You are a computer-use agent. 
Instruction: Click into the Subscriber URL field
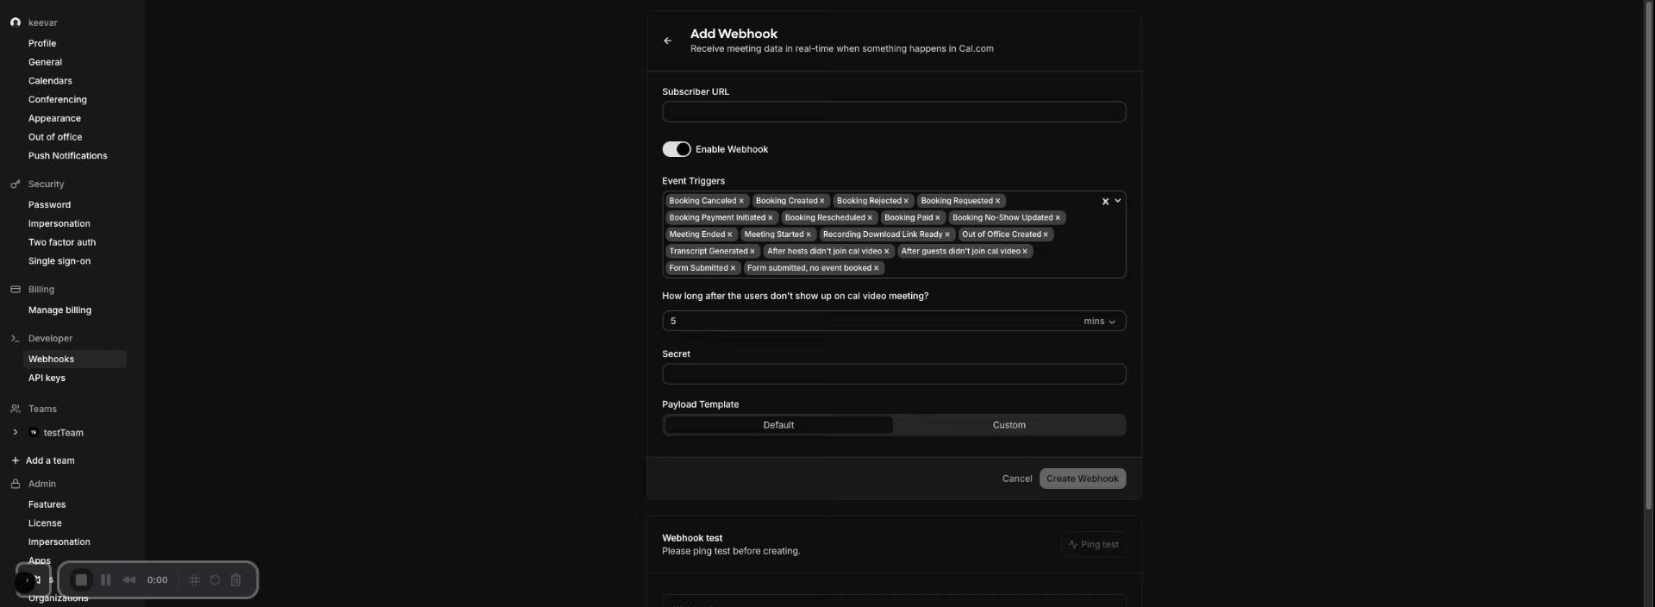(894, 112)
